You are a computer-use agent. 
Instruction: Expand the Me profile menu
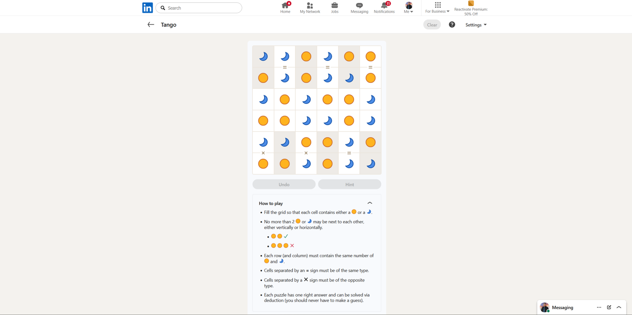point(408,7)
